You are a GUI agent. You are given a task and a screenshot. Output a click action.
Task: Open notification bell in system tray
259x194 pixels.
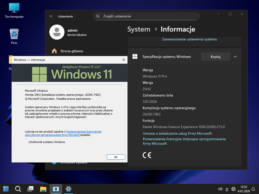tap(253, 189)
